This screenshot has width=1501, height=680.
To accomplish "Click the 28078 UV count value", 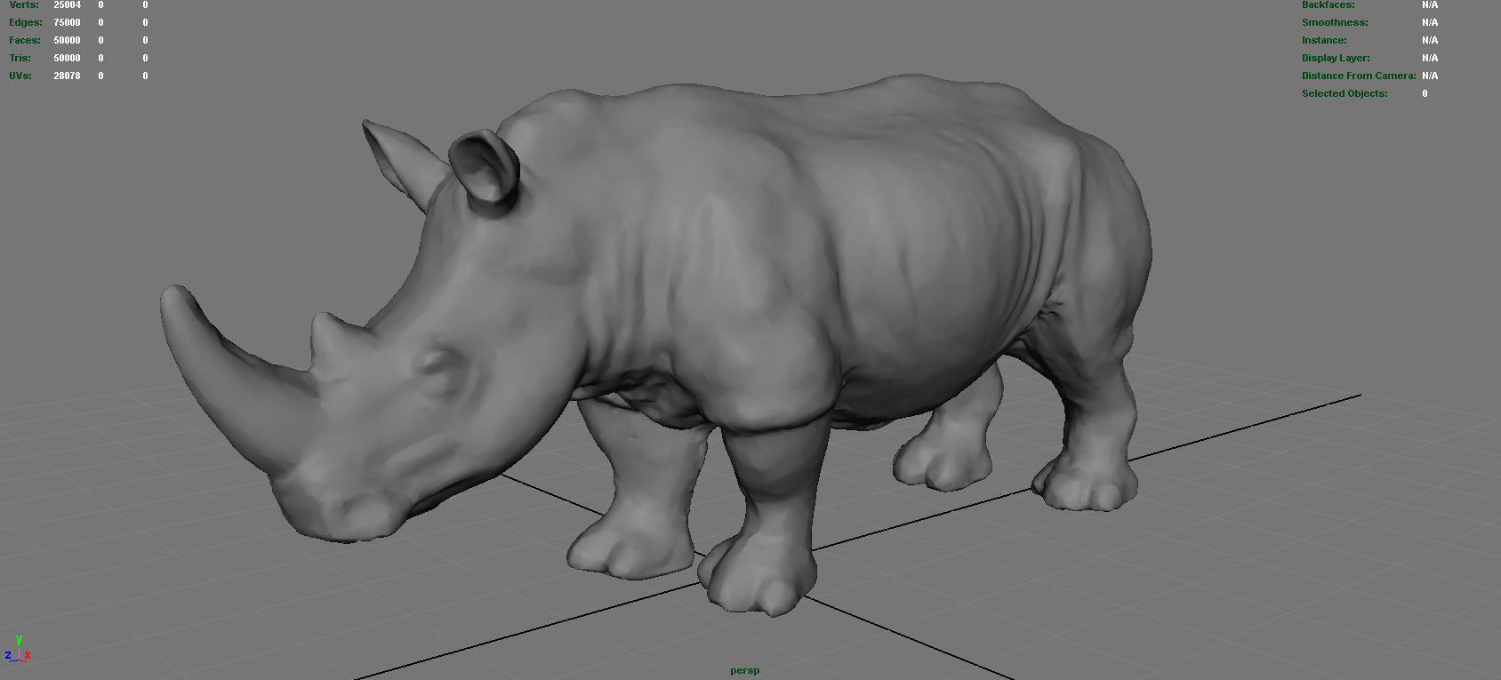I will pos(67,76).
